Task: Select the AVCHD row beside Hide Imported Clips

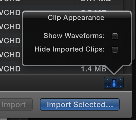Action: click(10, 55)
